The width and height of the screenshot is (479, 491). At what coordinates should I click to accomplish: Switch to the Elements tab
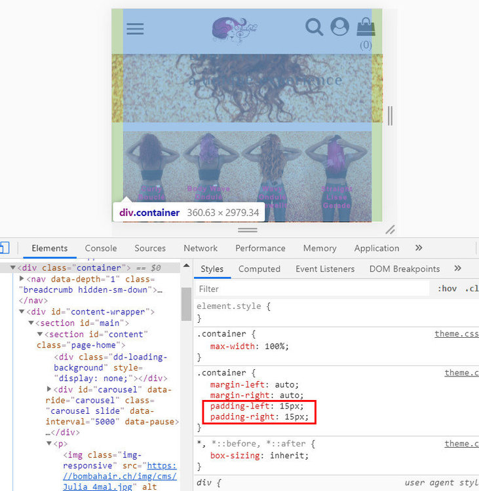click(50, 248)
